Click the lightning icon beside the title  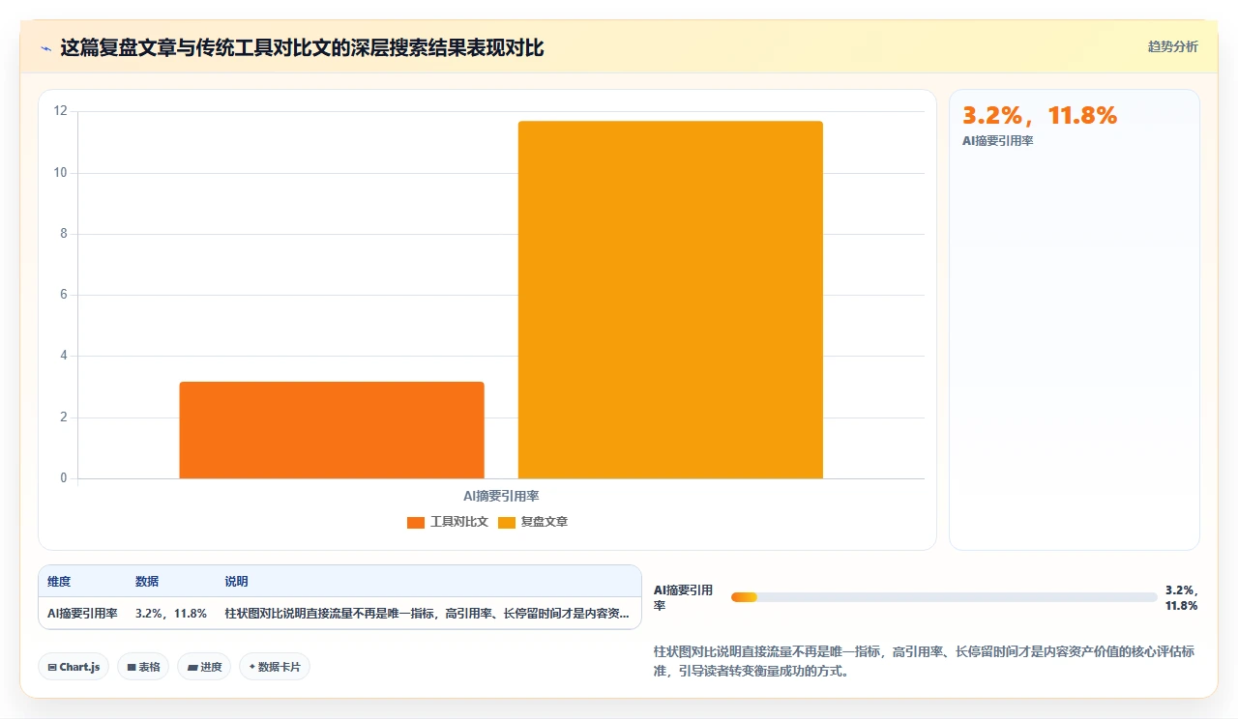pyautogui.click(x=45, y=48)
